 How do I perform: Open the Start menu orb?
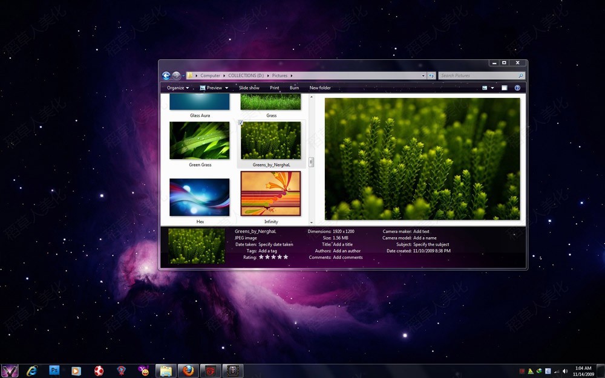pyautogui.click(x=10, y=371)
